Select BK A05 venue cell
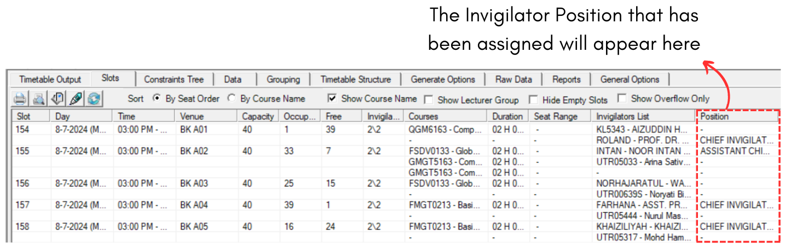The height and width of the screenshot is (247, 785). click(x=194, y=226)
